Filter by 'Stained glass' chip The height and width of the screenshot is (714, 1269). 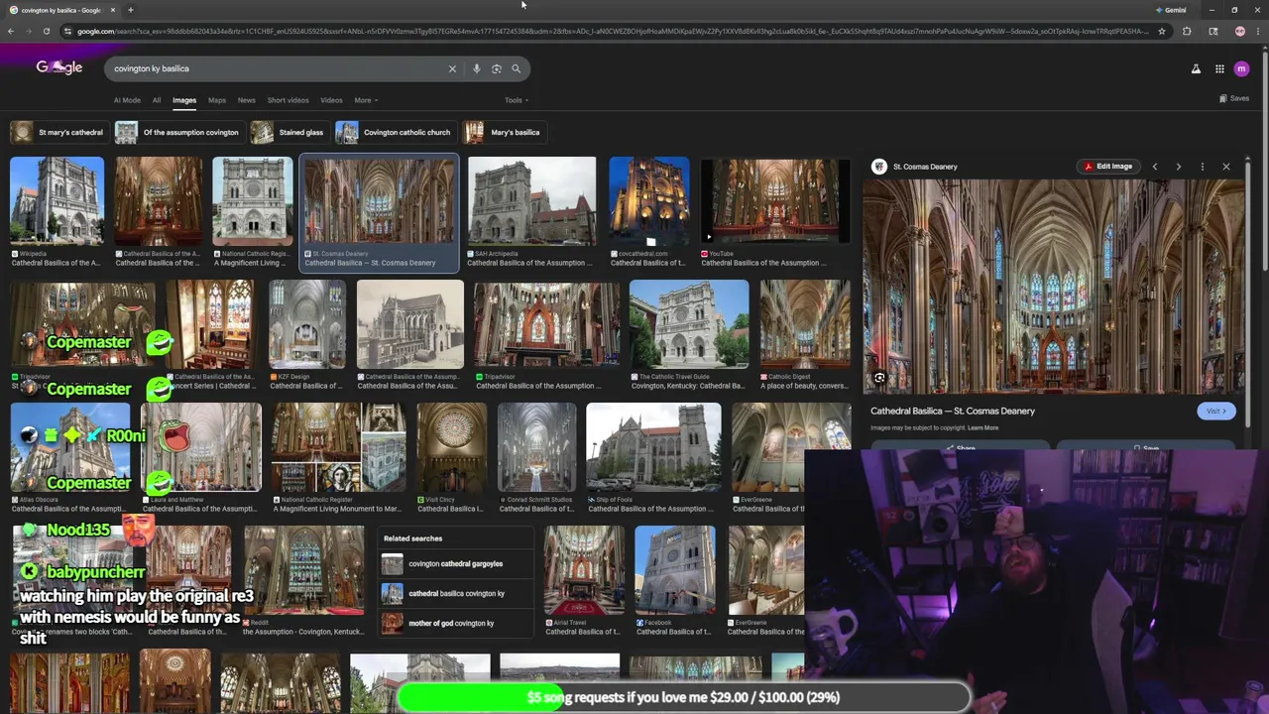coord(288,132)
